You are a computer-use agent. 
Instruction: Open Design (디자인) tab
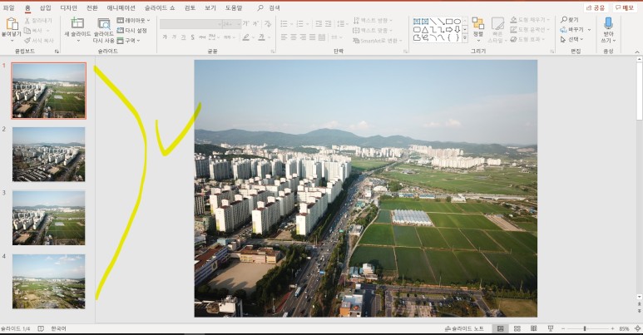tap(68, 7)
